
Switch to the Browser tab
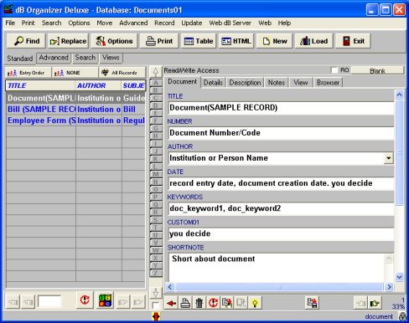328,83
